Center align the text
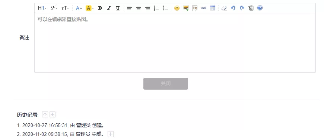The height and width of the screenshot is (140, 324). pos(139,8)
